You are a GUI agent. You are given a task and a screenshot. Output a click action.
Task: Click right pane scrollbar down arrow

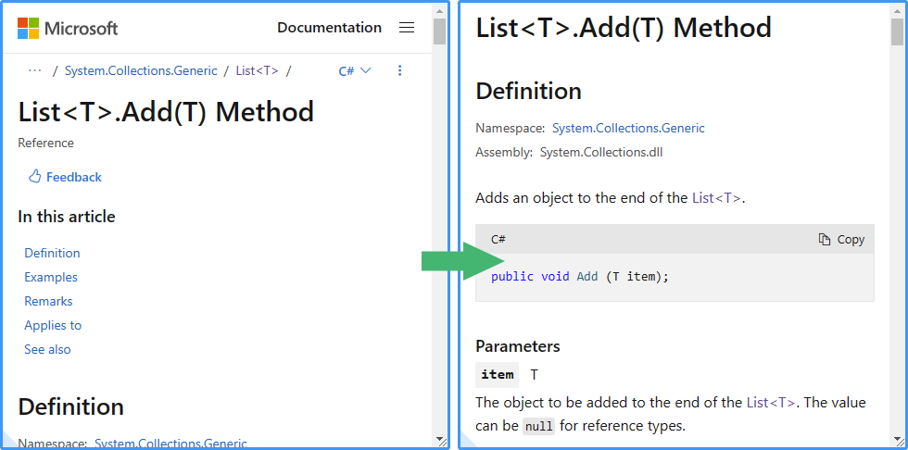pyautogui.click(x=897, y=441)
